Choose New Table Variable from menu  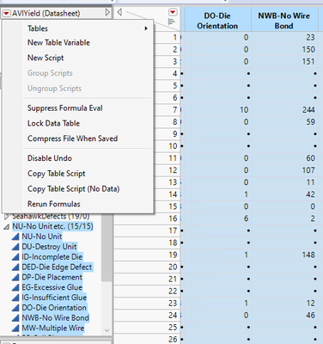pos(58,42)
